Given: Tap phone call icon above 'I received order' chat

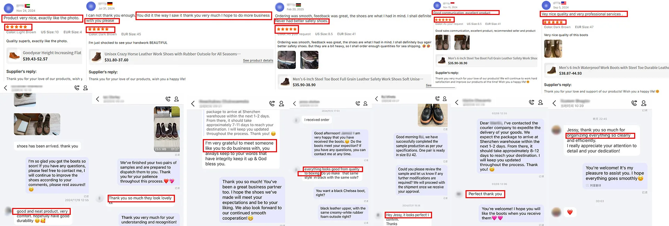Looking at the screenshot, I should (357, 104).
